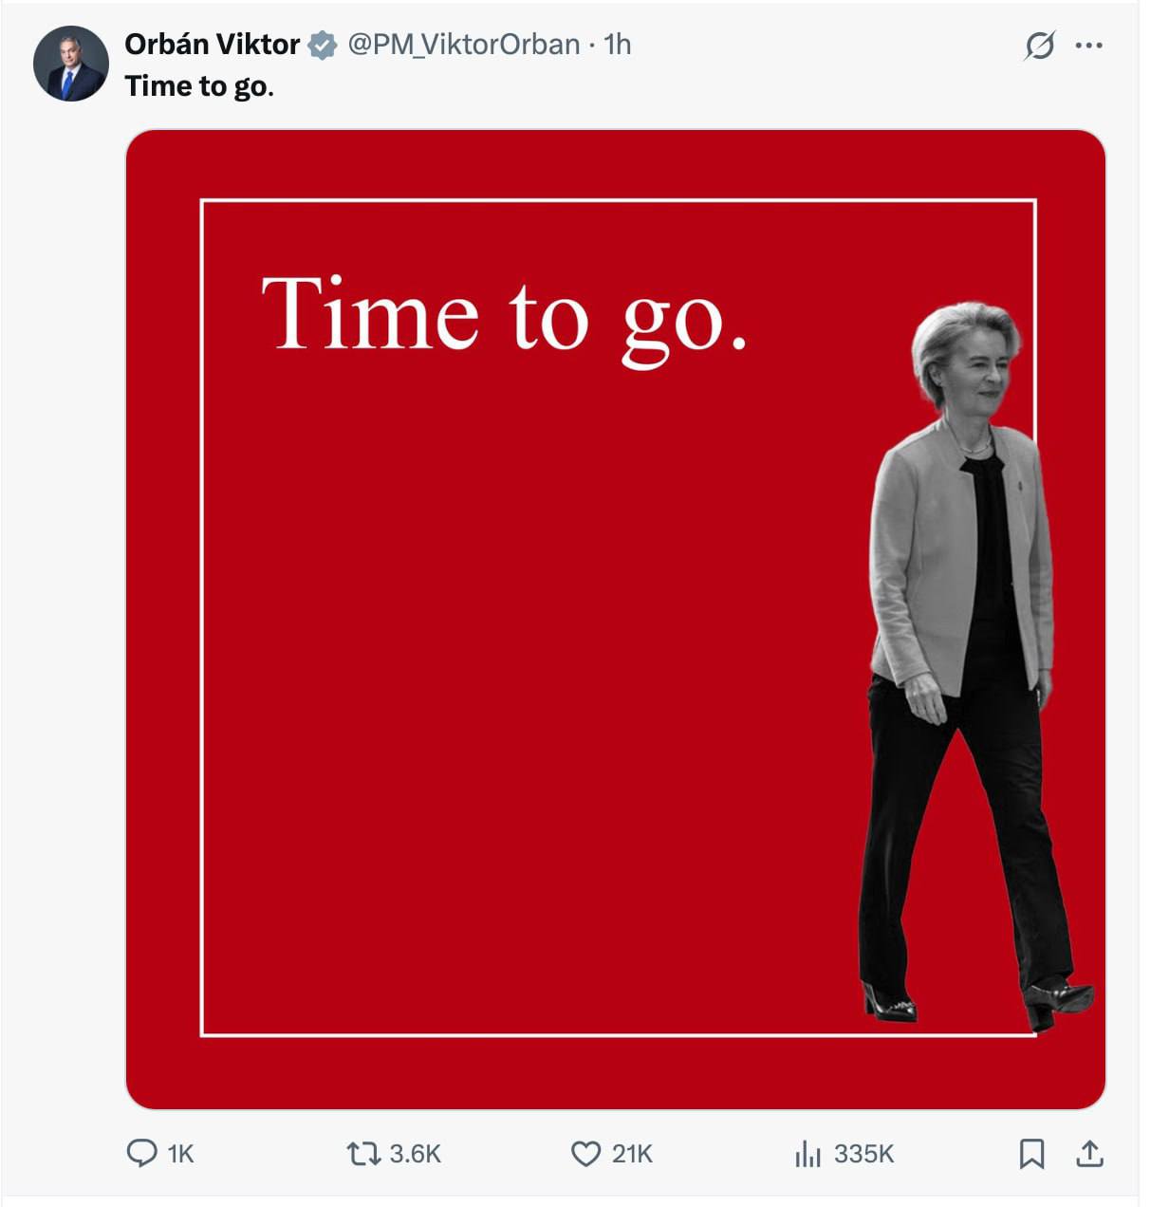
Task: Click the 1K replies count
Action: point(180,1154)
